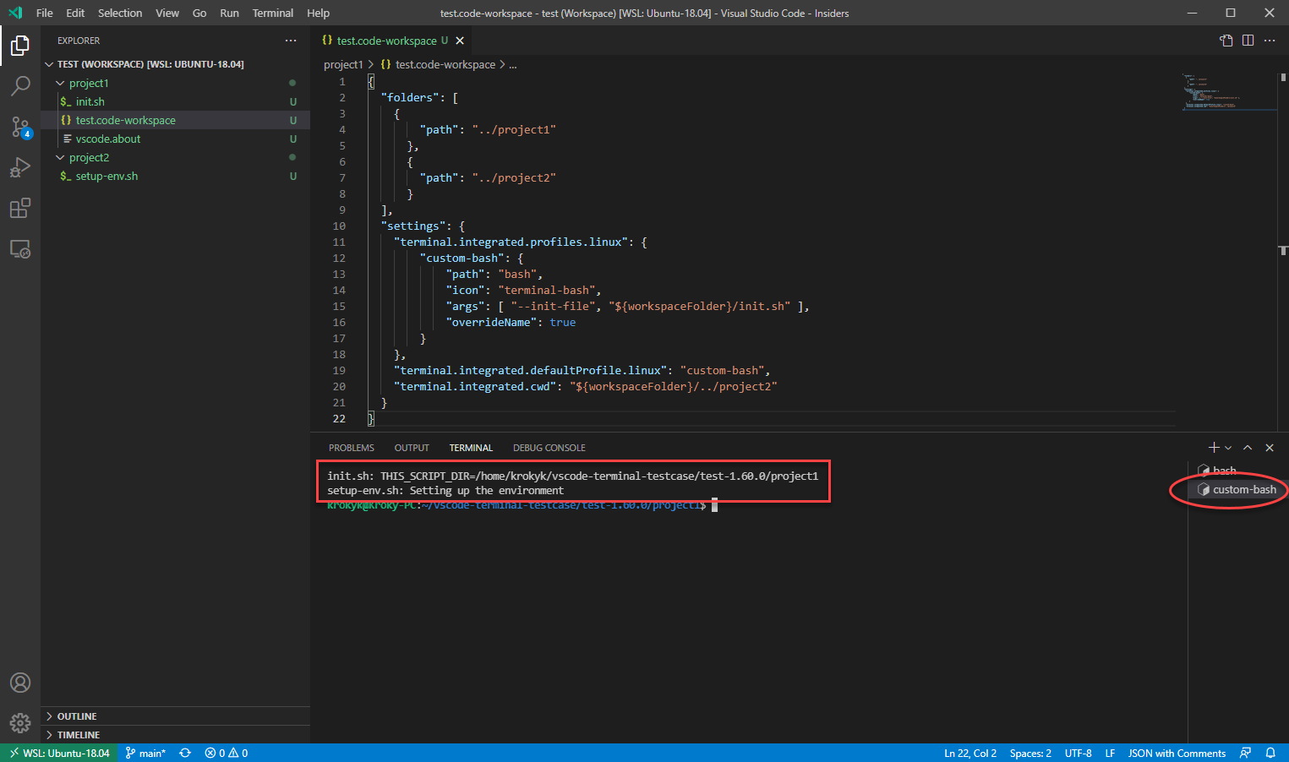Viewport: 1289px width, 762px height.
Task: Select the custom-bash terminal instance
Action: point(1238,489)
